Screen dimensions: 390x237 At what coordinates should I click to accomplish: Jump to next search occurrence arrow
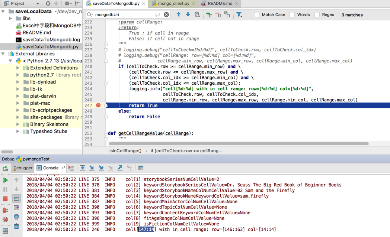point(188,14)
